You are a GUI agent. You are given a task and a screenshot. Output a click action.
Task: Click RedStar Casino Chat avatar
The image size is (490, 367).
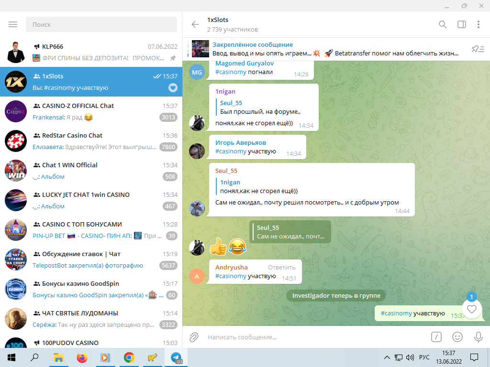(16, 141)
